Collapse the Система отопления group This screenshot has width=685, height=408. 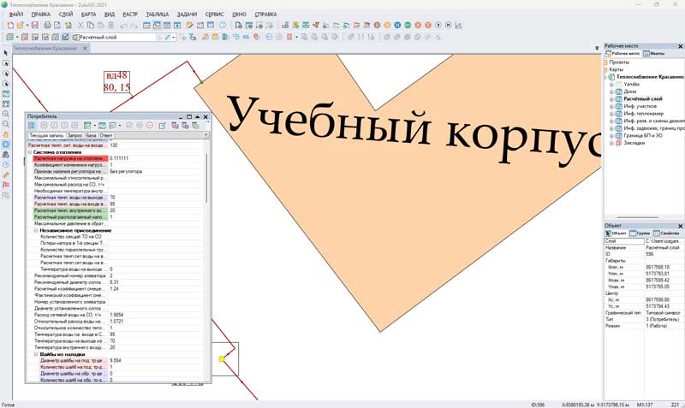pyautogui.click(x=30, y=152)
